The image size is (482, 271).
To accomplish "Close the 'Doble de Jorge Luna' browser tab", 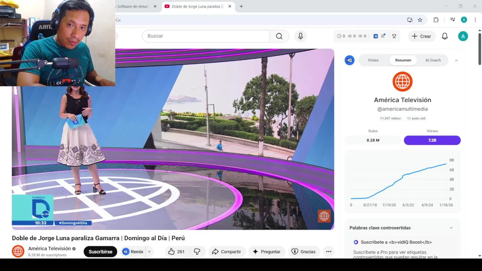I will pyautogui.click(x=230, y=6).
